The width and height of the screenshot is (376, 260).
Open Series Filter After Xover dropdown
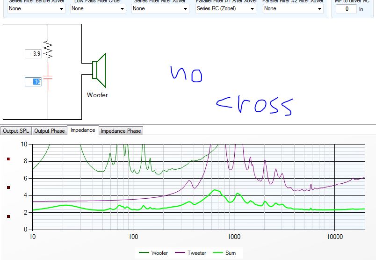pos(160,8)
